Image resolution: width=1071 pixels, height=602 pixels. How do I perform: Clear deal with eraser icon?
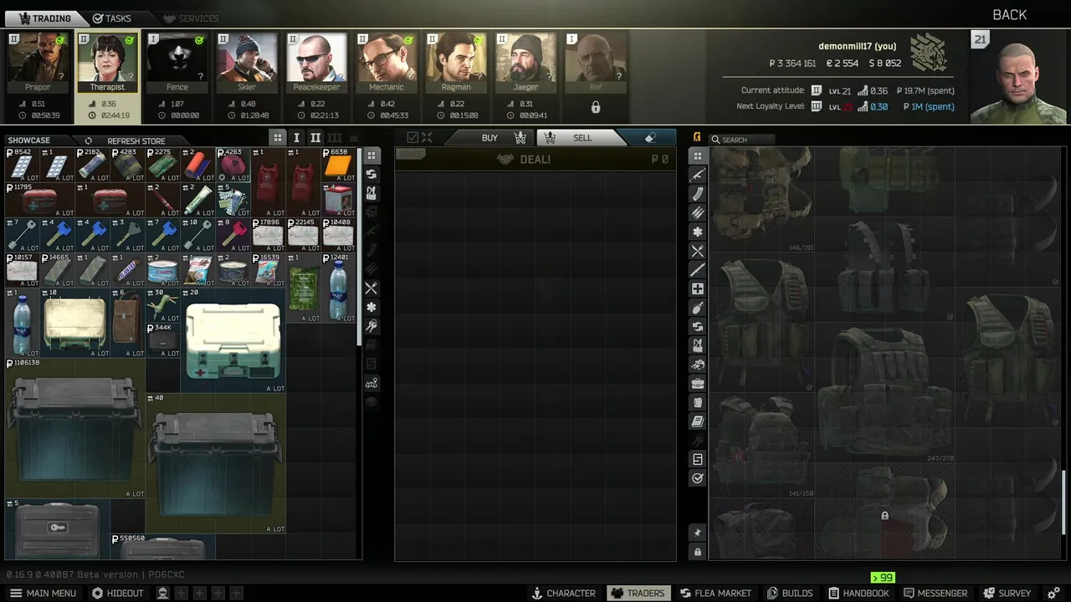click(650, 138)
